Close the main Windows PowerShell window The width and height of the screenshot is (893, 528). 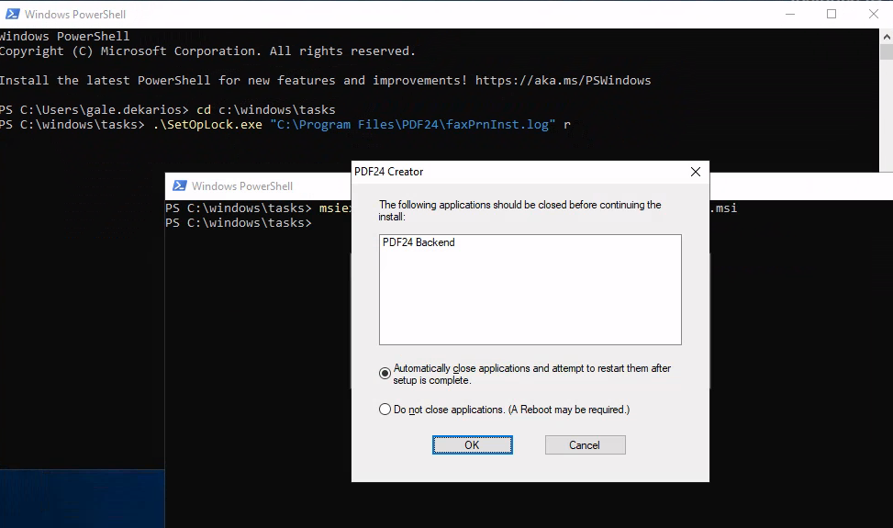tap(874, 15)
